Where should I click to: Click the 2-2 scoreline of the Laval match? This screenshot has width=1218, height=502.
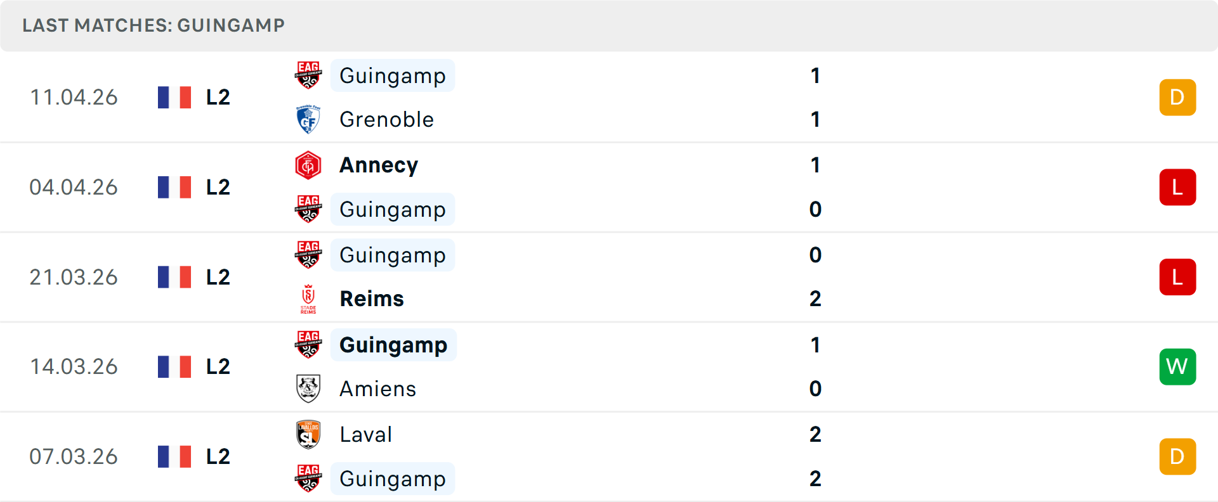[x=816, y=456]
